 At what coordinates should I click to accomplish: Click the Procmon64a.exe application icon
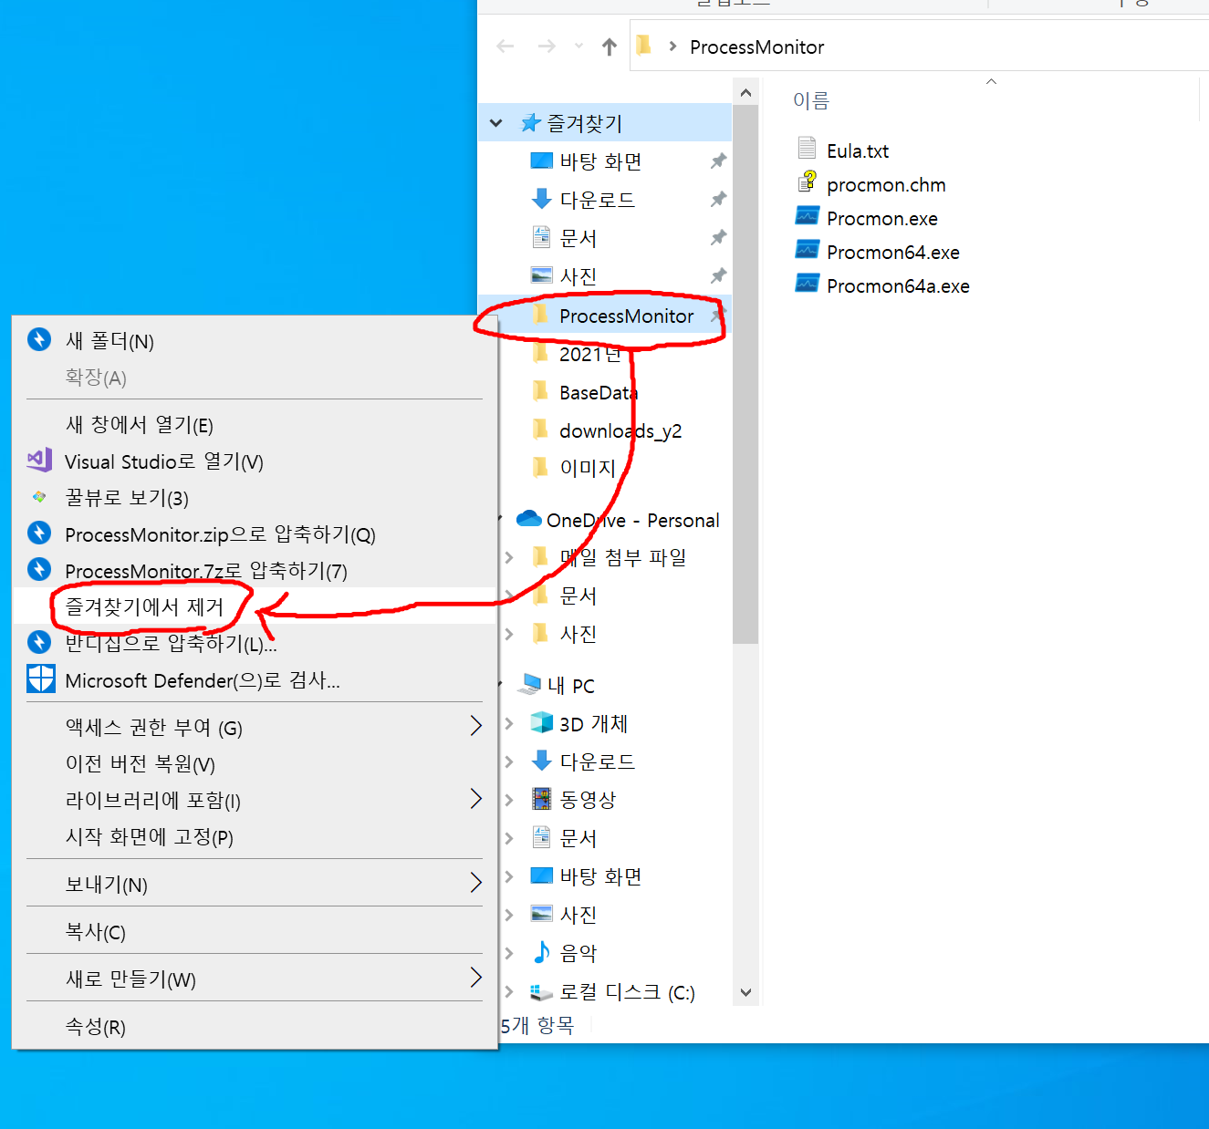point(808,284)
